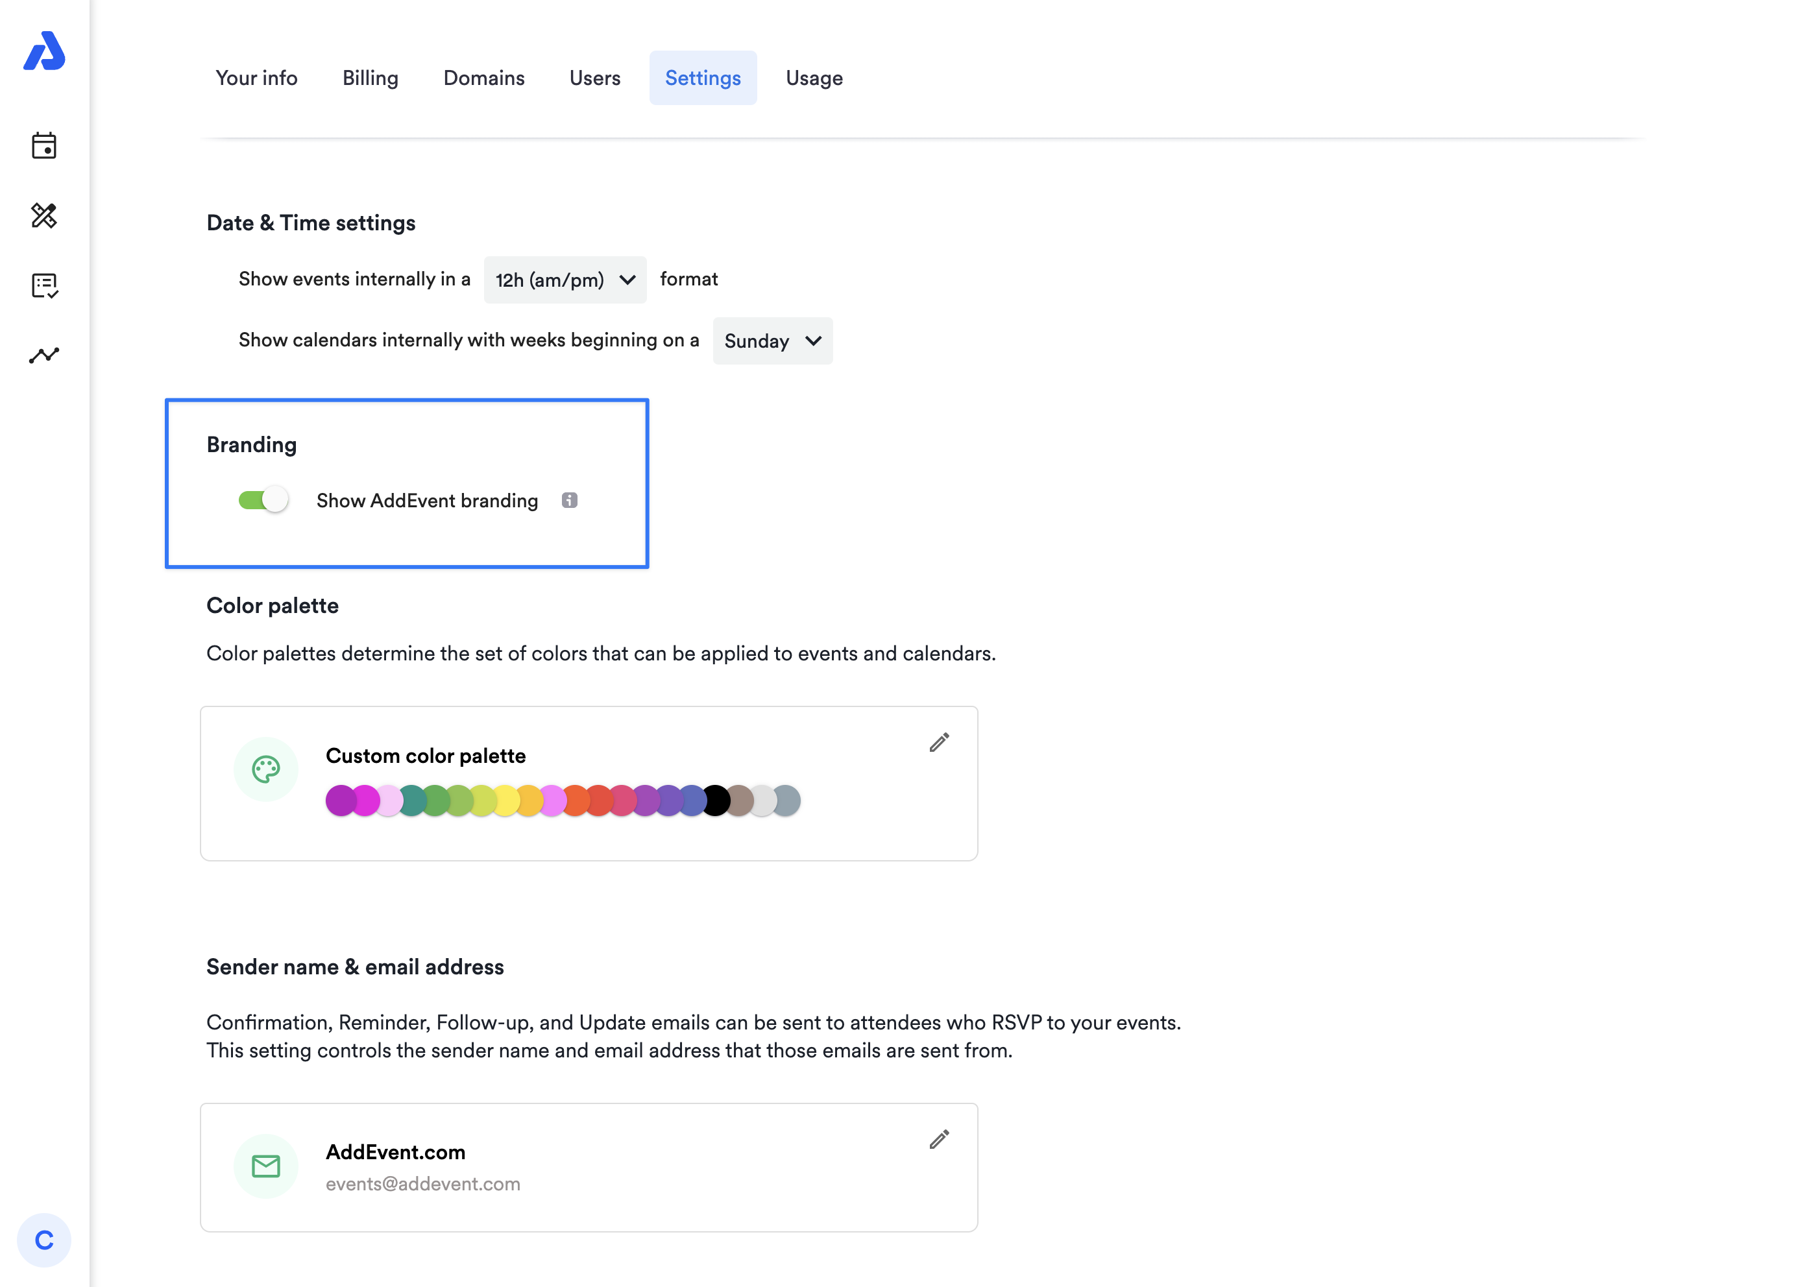The image size is (1800, 1287).
Task: Select the first purple color swatch
Action: pos(341,800)
